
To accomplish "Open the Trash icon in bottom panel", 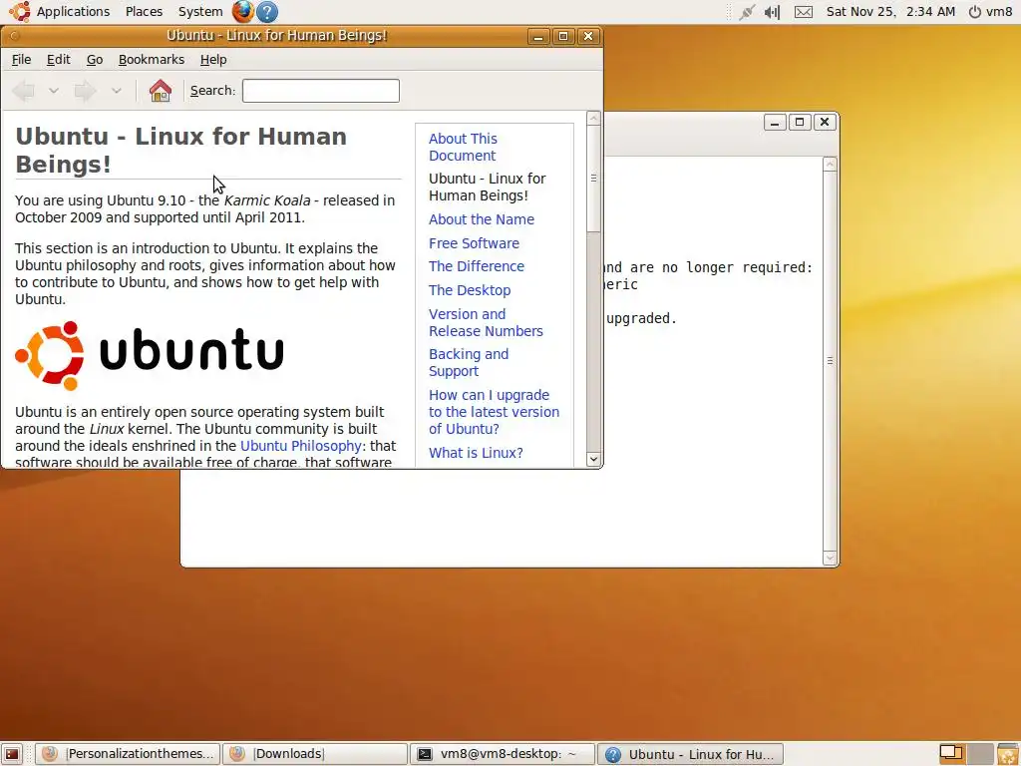I will point(1007,754).
